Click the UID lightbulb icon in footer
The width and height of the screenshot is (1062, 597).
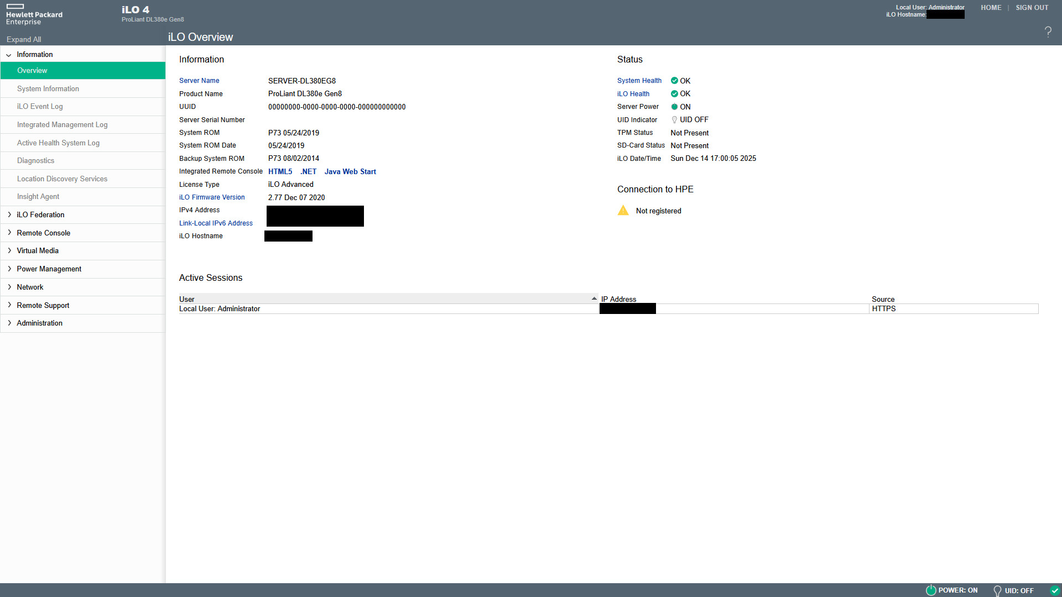click(997, 591)
